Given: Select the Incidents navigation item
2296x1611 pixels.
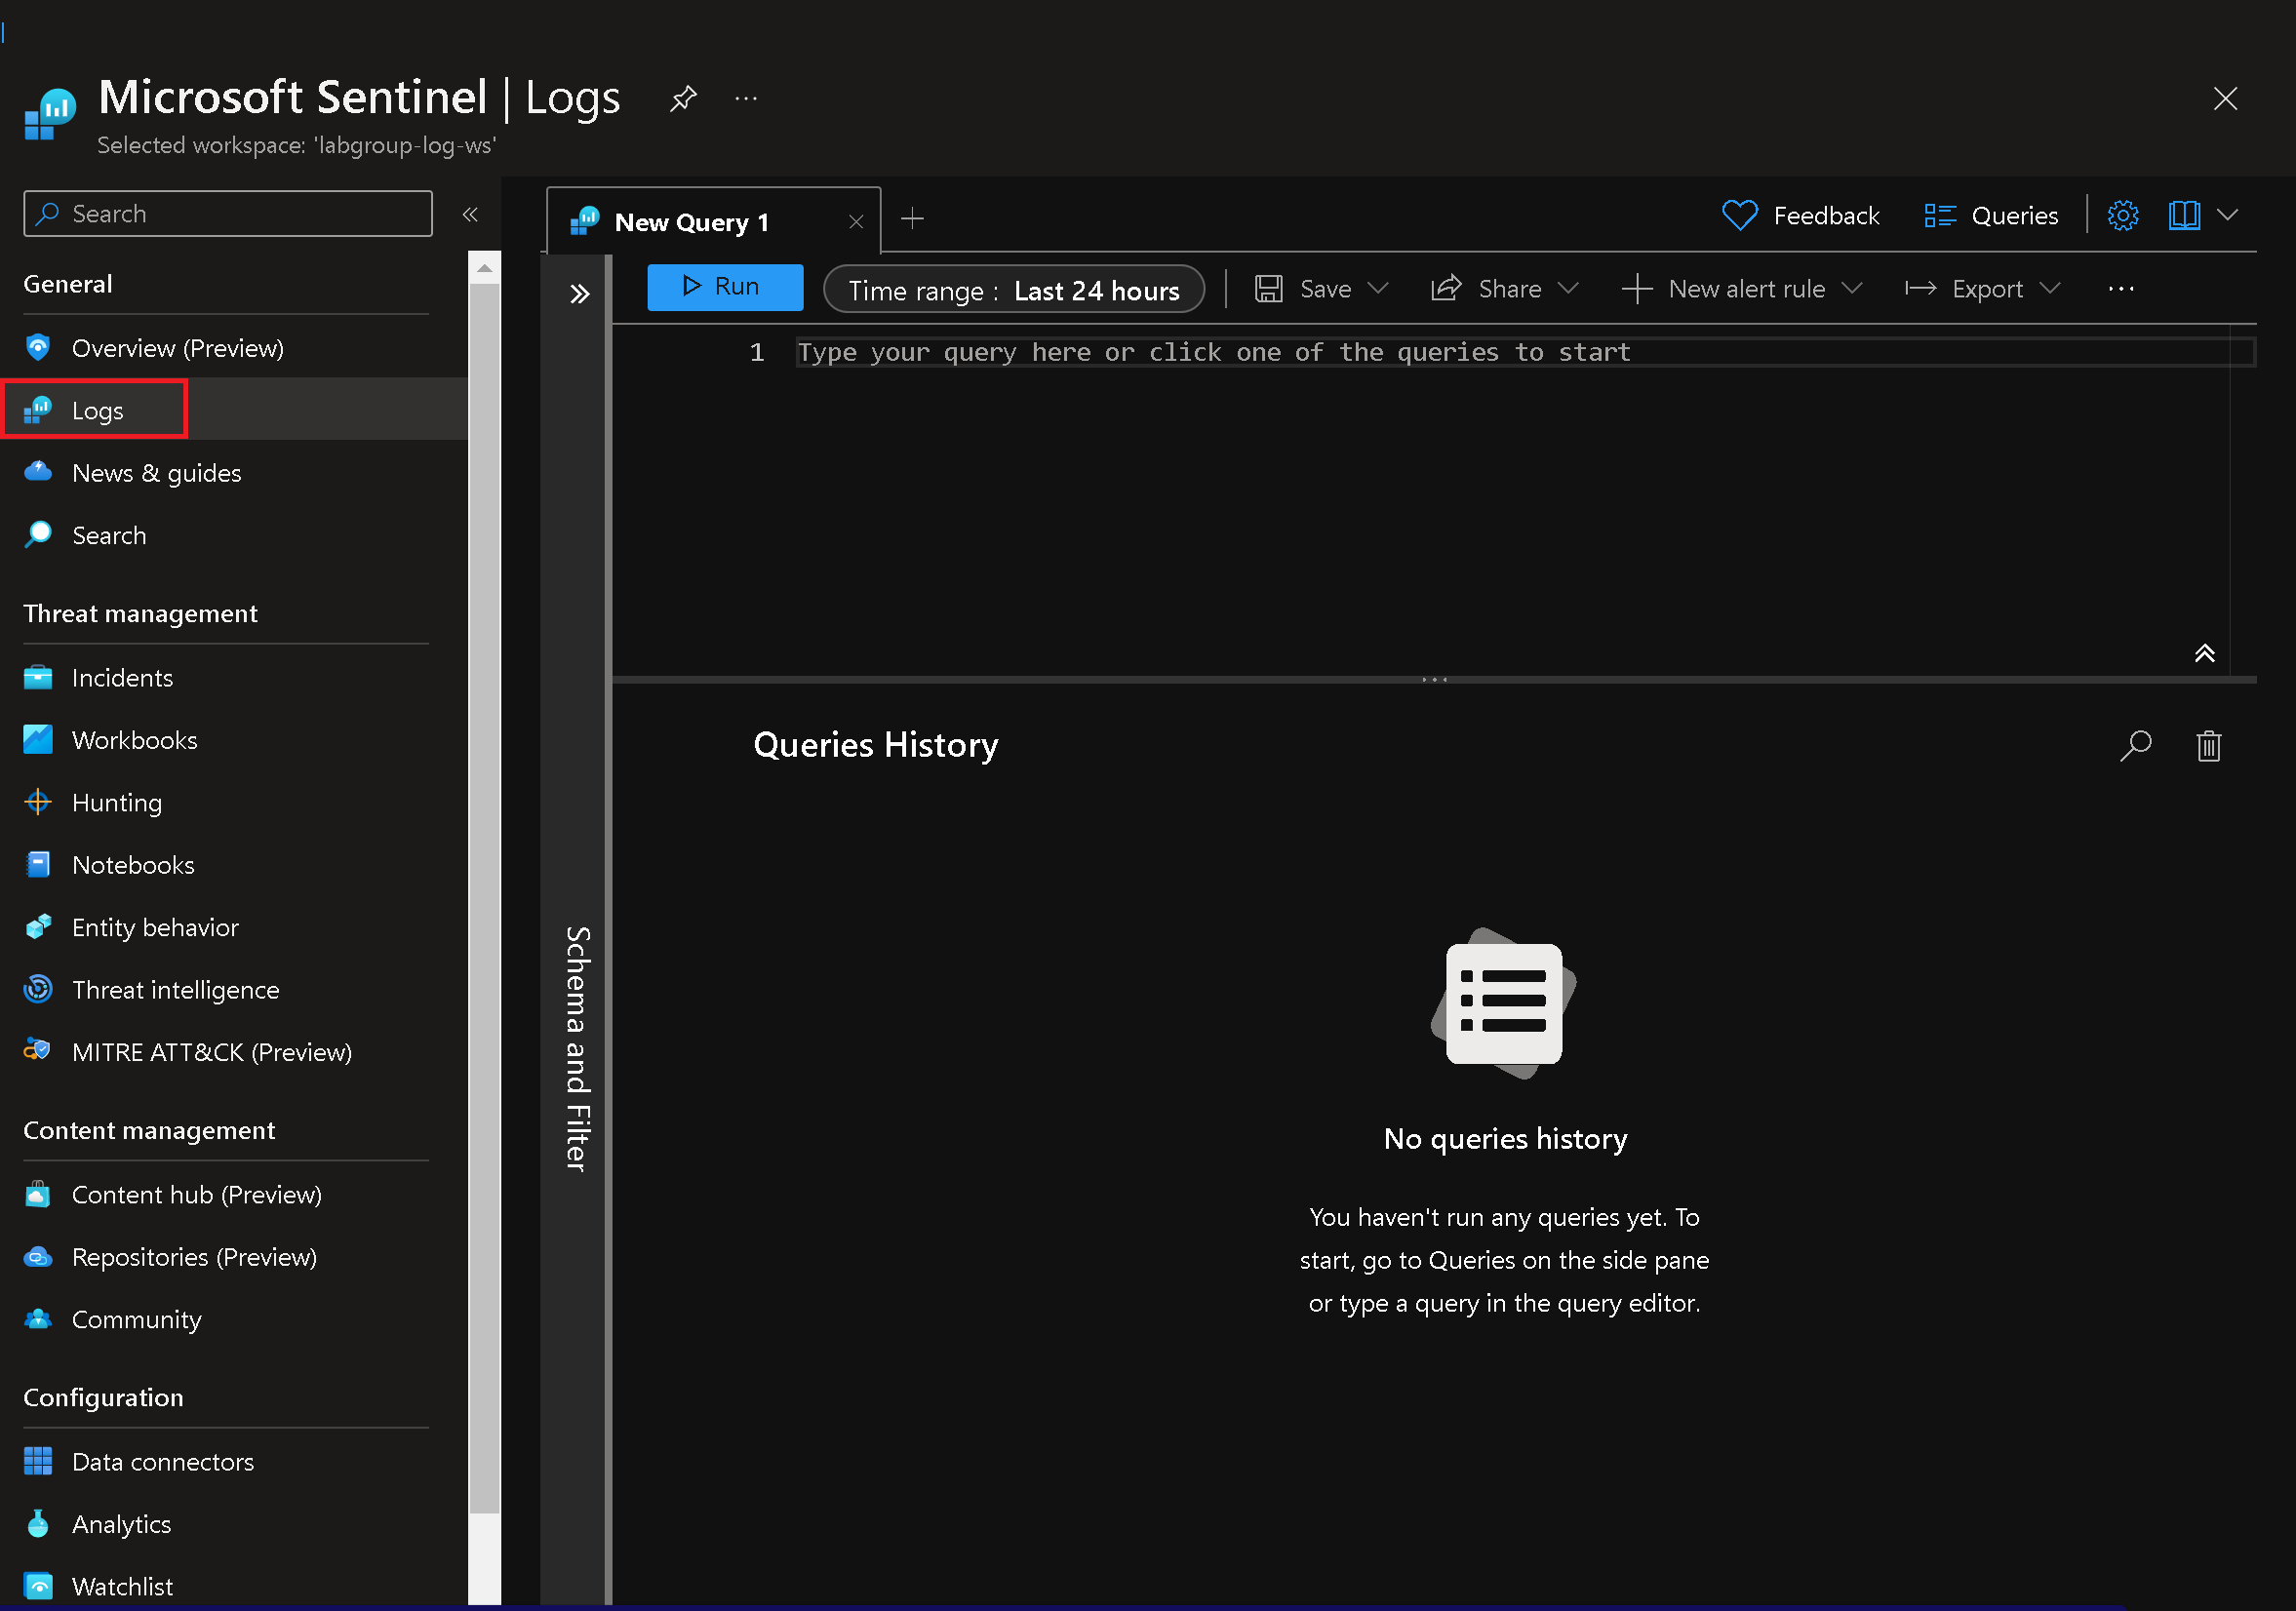Looking at the screenshot, I should pos(122,678).
